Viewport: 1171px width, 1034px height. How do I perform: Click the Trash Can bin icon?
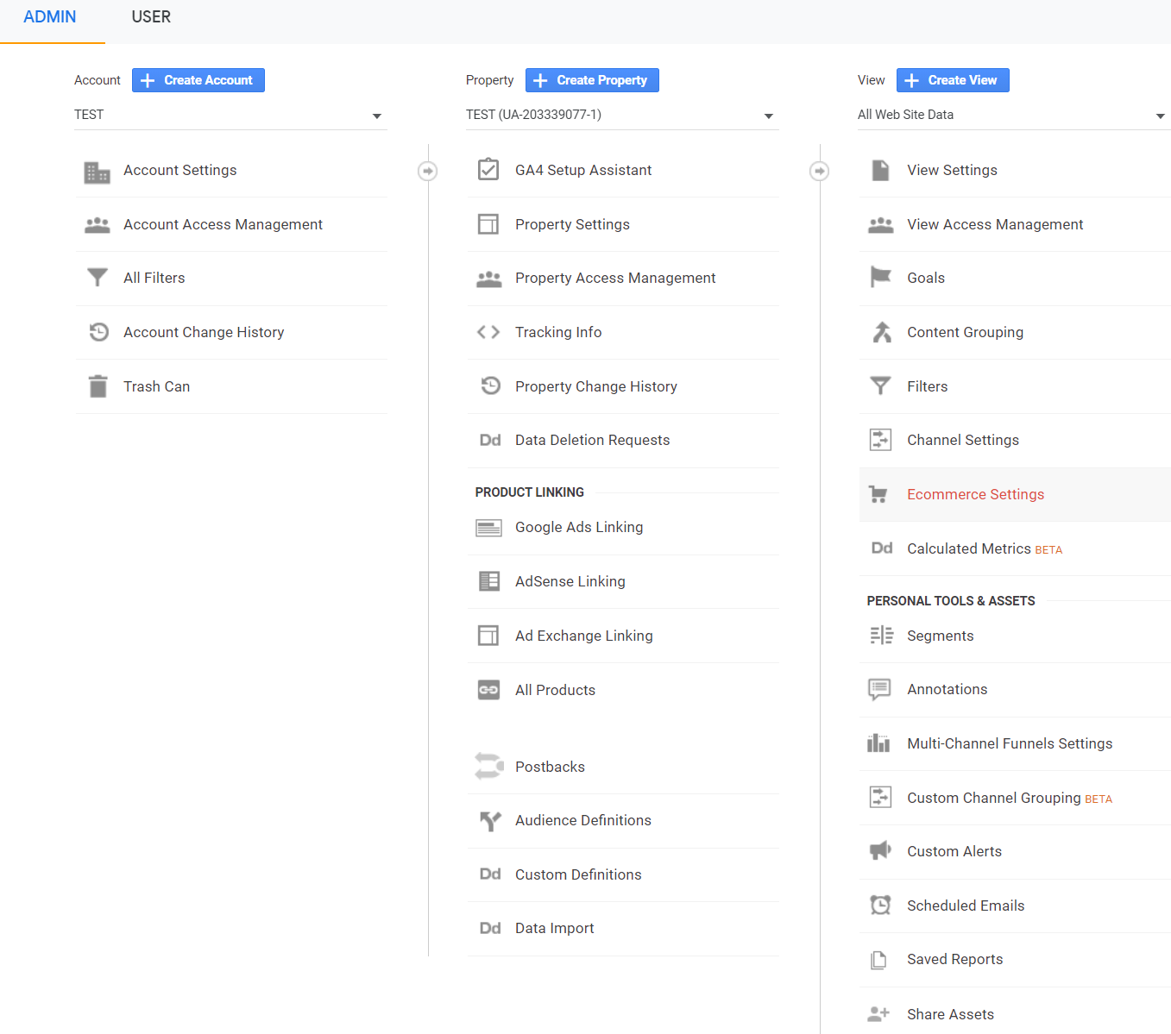click(98, 386)
